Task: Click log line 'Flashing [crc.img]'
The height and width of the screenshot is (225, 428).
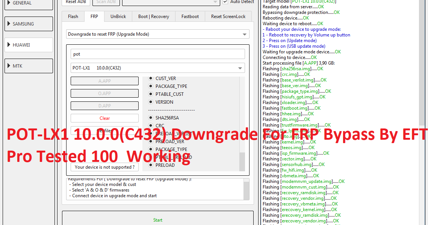Action: pos(286,74)
